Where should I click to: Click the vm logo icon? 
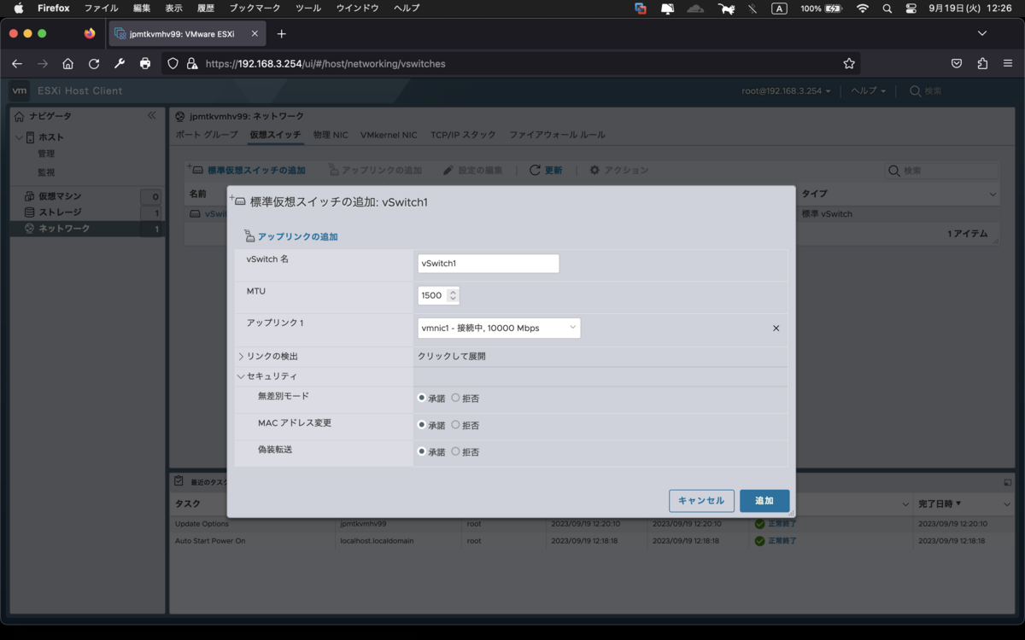click(x=19, y=90)
